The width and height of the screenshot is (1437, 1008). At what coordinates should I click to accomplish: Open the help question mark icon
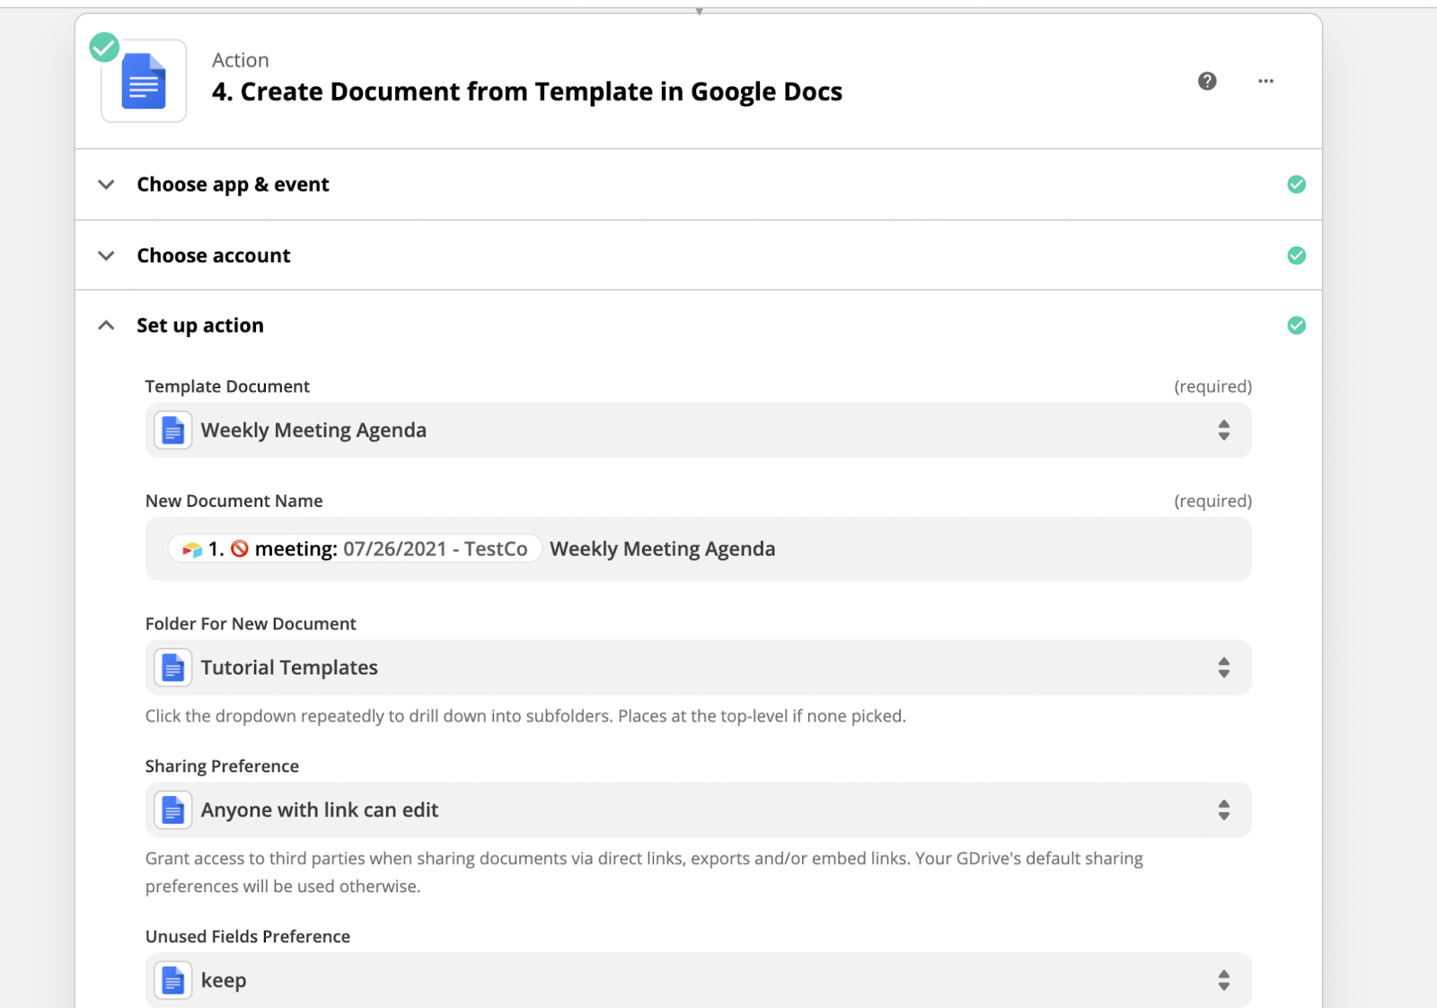[x=1207, y=81]
